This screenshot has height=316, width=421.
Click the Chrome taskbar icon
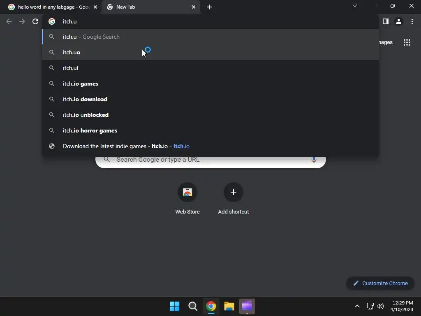(211, 306)
